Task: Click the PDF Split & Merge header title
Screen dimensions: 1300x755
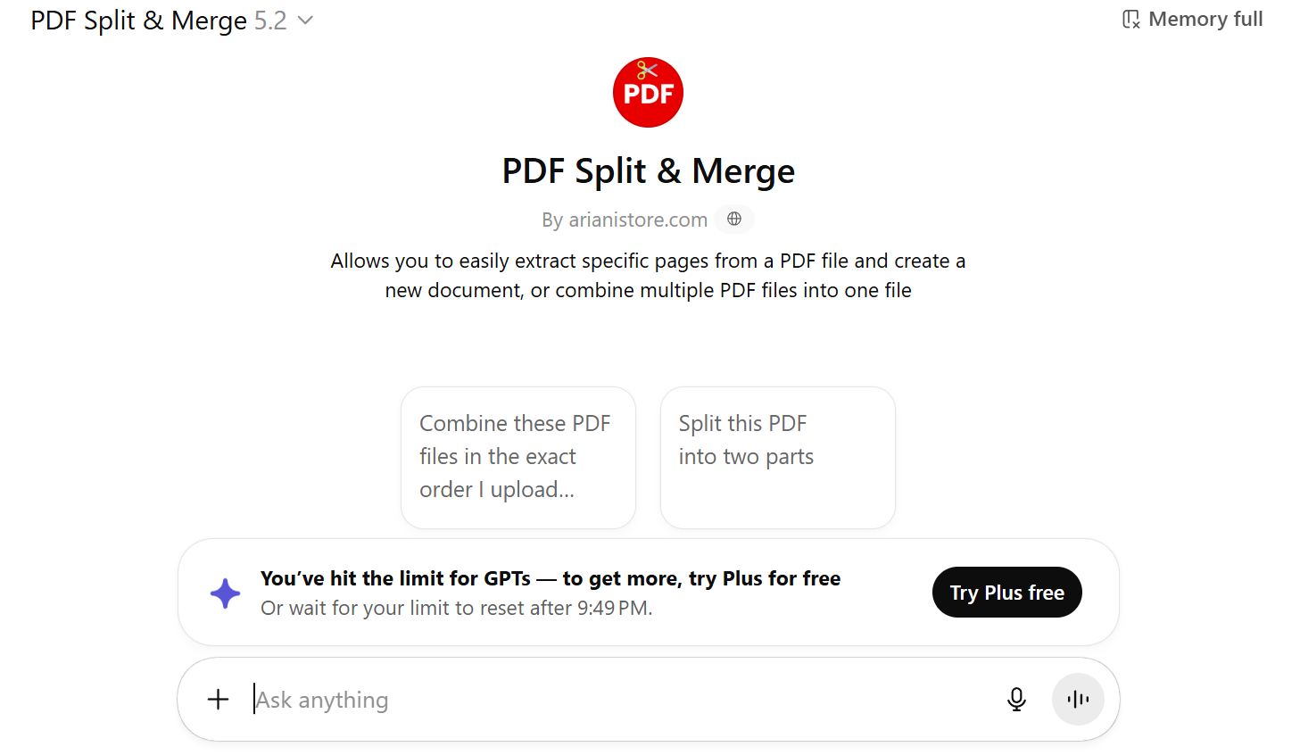Action: (648, 170)
